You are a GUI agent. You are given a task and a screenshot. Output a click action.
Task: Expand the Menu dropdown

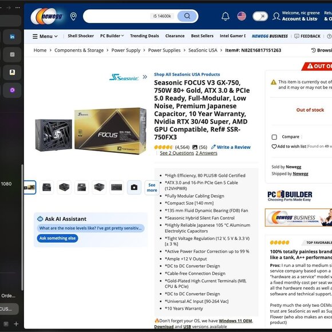pos(45,36)
